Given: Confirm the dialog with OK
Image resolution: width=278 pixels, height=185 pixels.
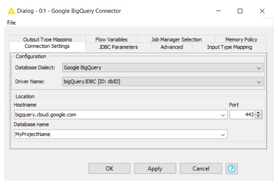Looking at the screenshot, I should 109,168.
